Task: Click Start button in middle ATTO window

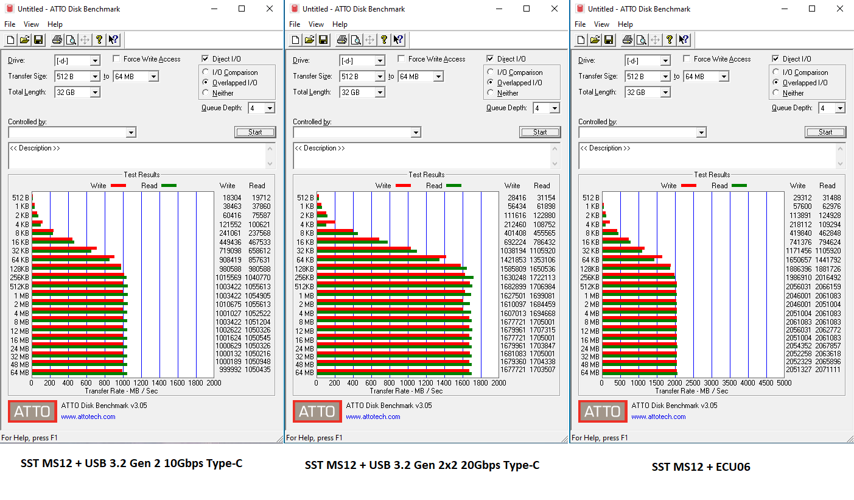Action: 540,132
